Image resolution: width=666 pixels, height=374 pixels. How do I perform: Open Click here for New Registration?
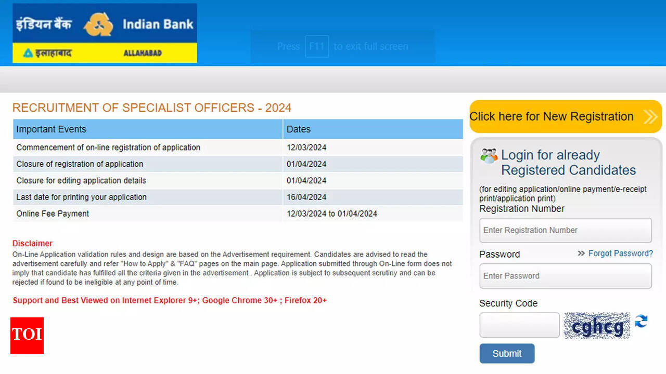(x=552, y=116)
